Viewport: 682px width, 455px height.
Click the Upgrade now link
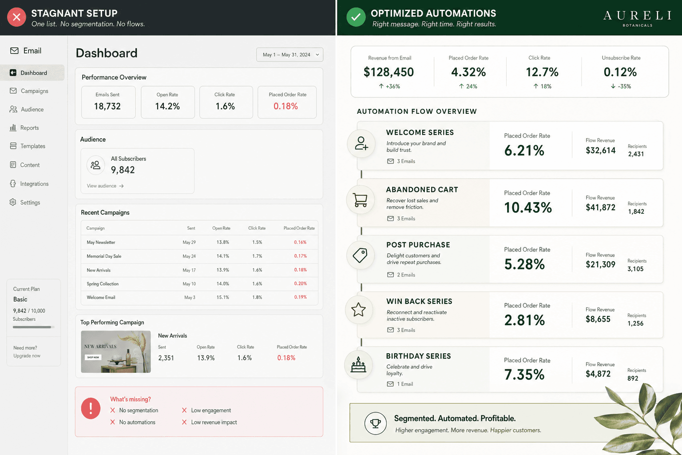pos(27,356)
